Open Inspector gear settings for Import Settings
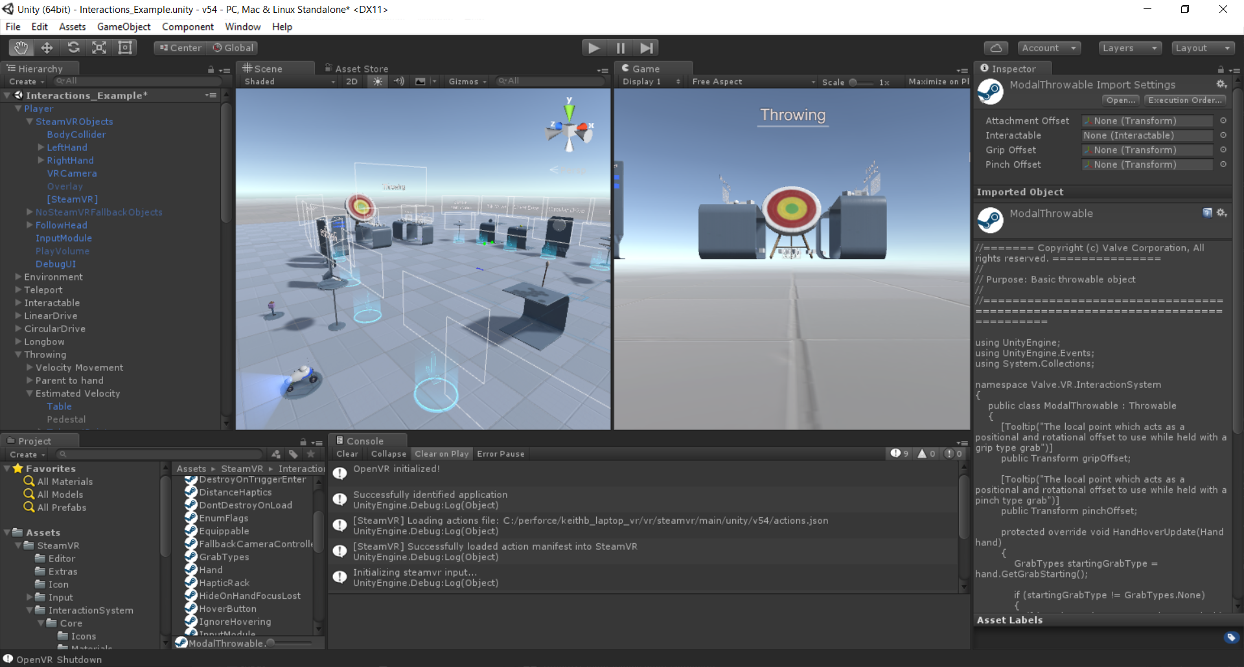The height and width of the screenshot is (667, 1244). [1221, 85]
